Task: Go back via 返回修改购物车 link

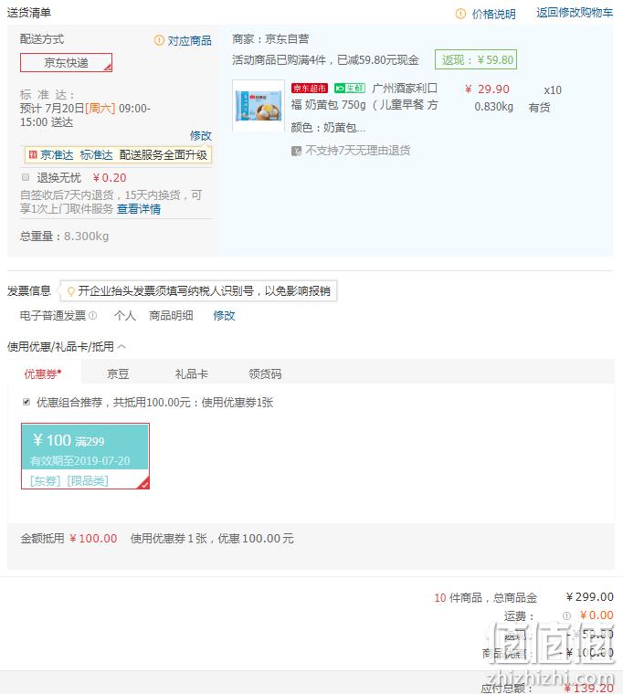Action: pyautogui.click(x=575, y=13)
